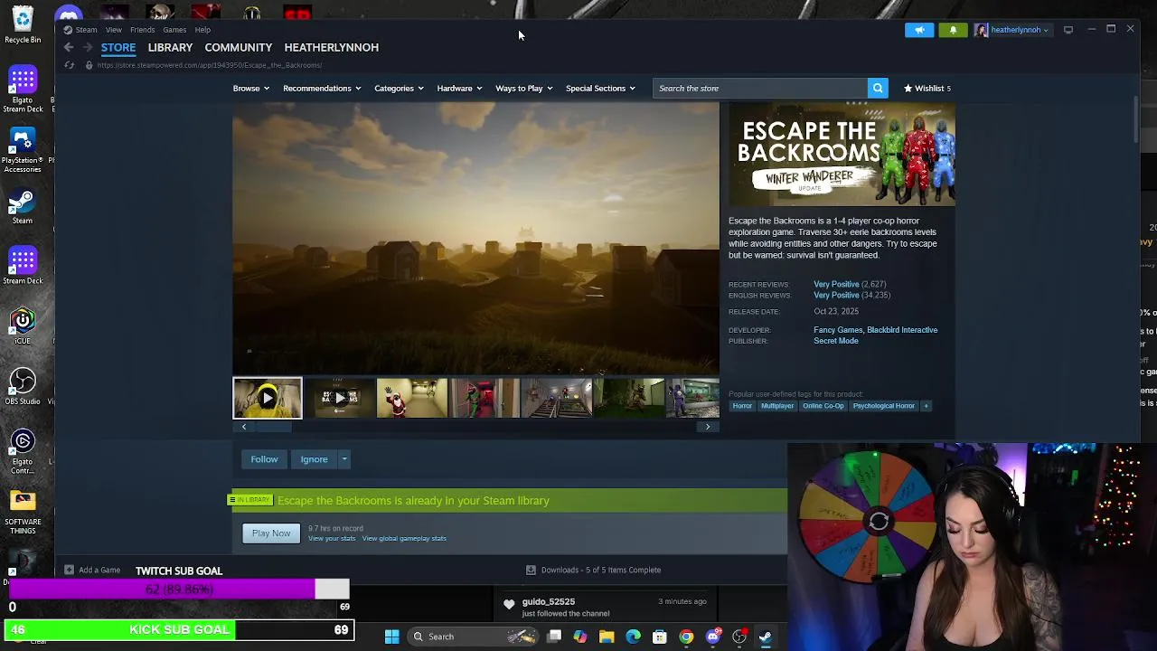Expand the Ways to Play dropdown
Viewport: 1157px width, 651px height.
click(x=523, y=88)
